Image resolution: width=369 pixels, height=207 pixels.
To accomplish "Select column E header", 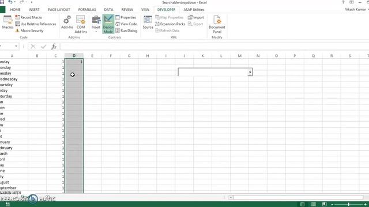I will tap(92, 56).
